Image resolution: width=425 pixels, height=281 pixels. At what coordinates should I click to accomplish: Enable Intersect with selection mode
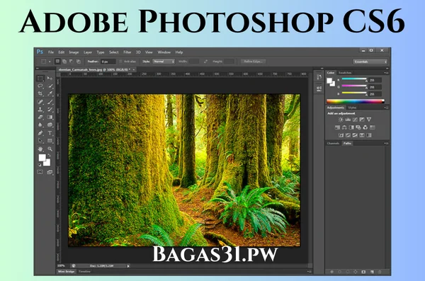point(79,62)
